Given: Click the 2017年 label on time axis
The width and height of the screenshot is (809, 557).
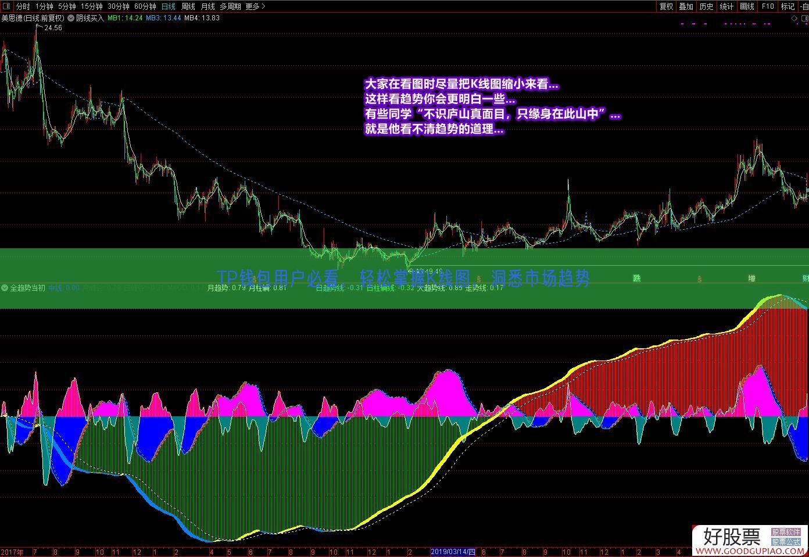Looking at the screenshot, I should 12,552.
